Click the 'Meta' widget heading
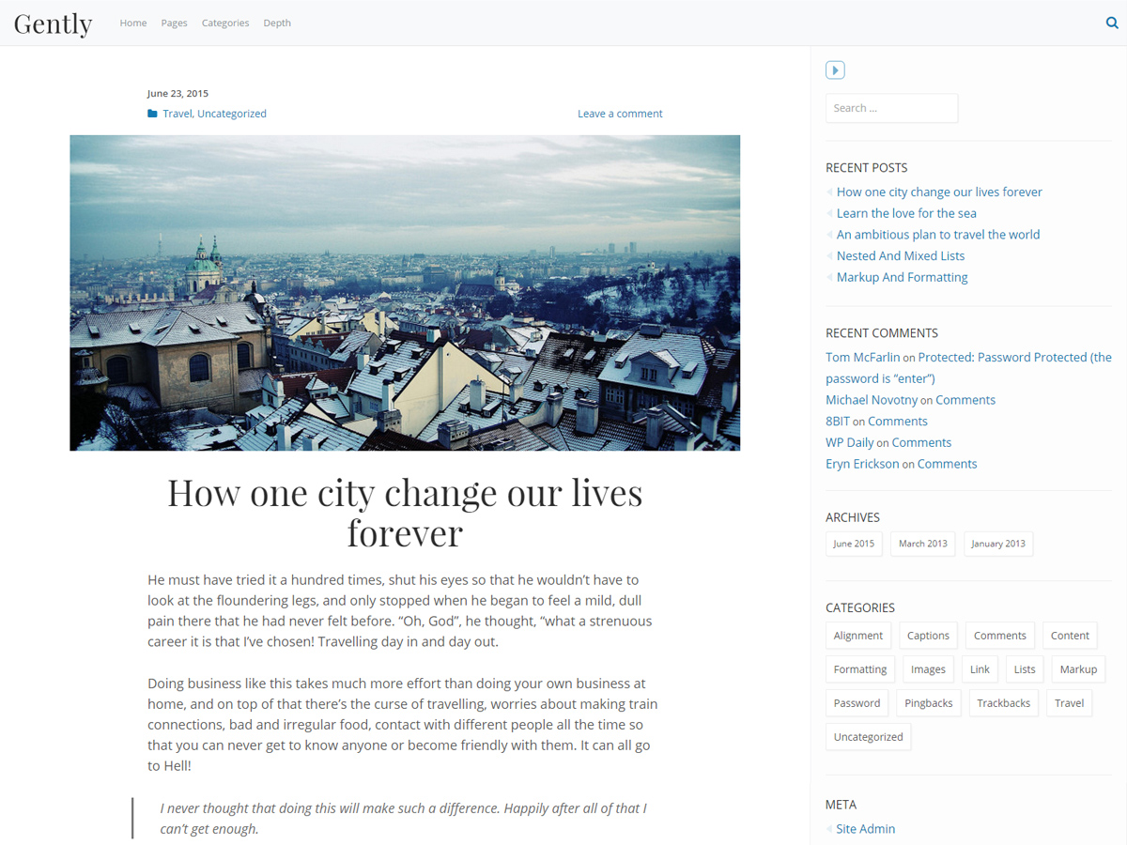The width and height of the screenshot is (1127, 845). (x=841, y=805)
